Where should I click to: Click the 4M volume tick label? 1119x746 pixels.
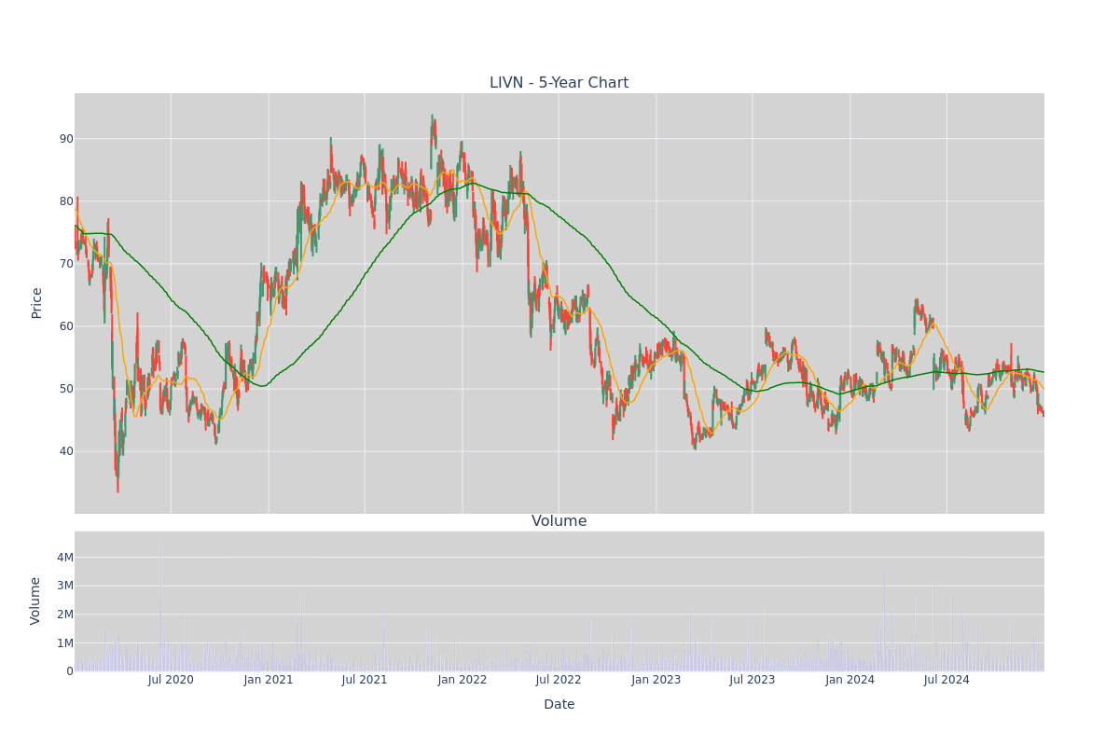tap(64, 558)
